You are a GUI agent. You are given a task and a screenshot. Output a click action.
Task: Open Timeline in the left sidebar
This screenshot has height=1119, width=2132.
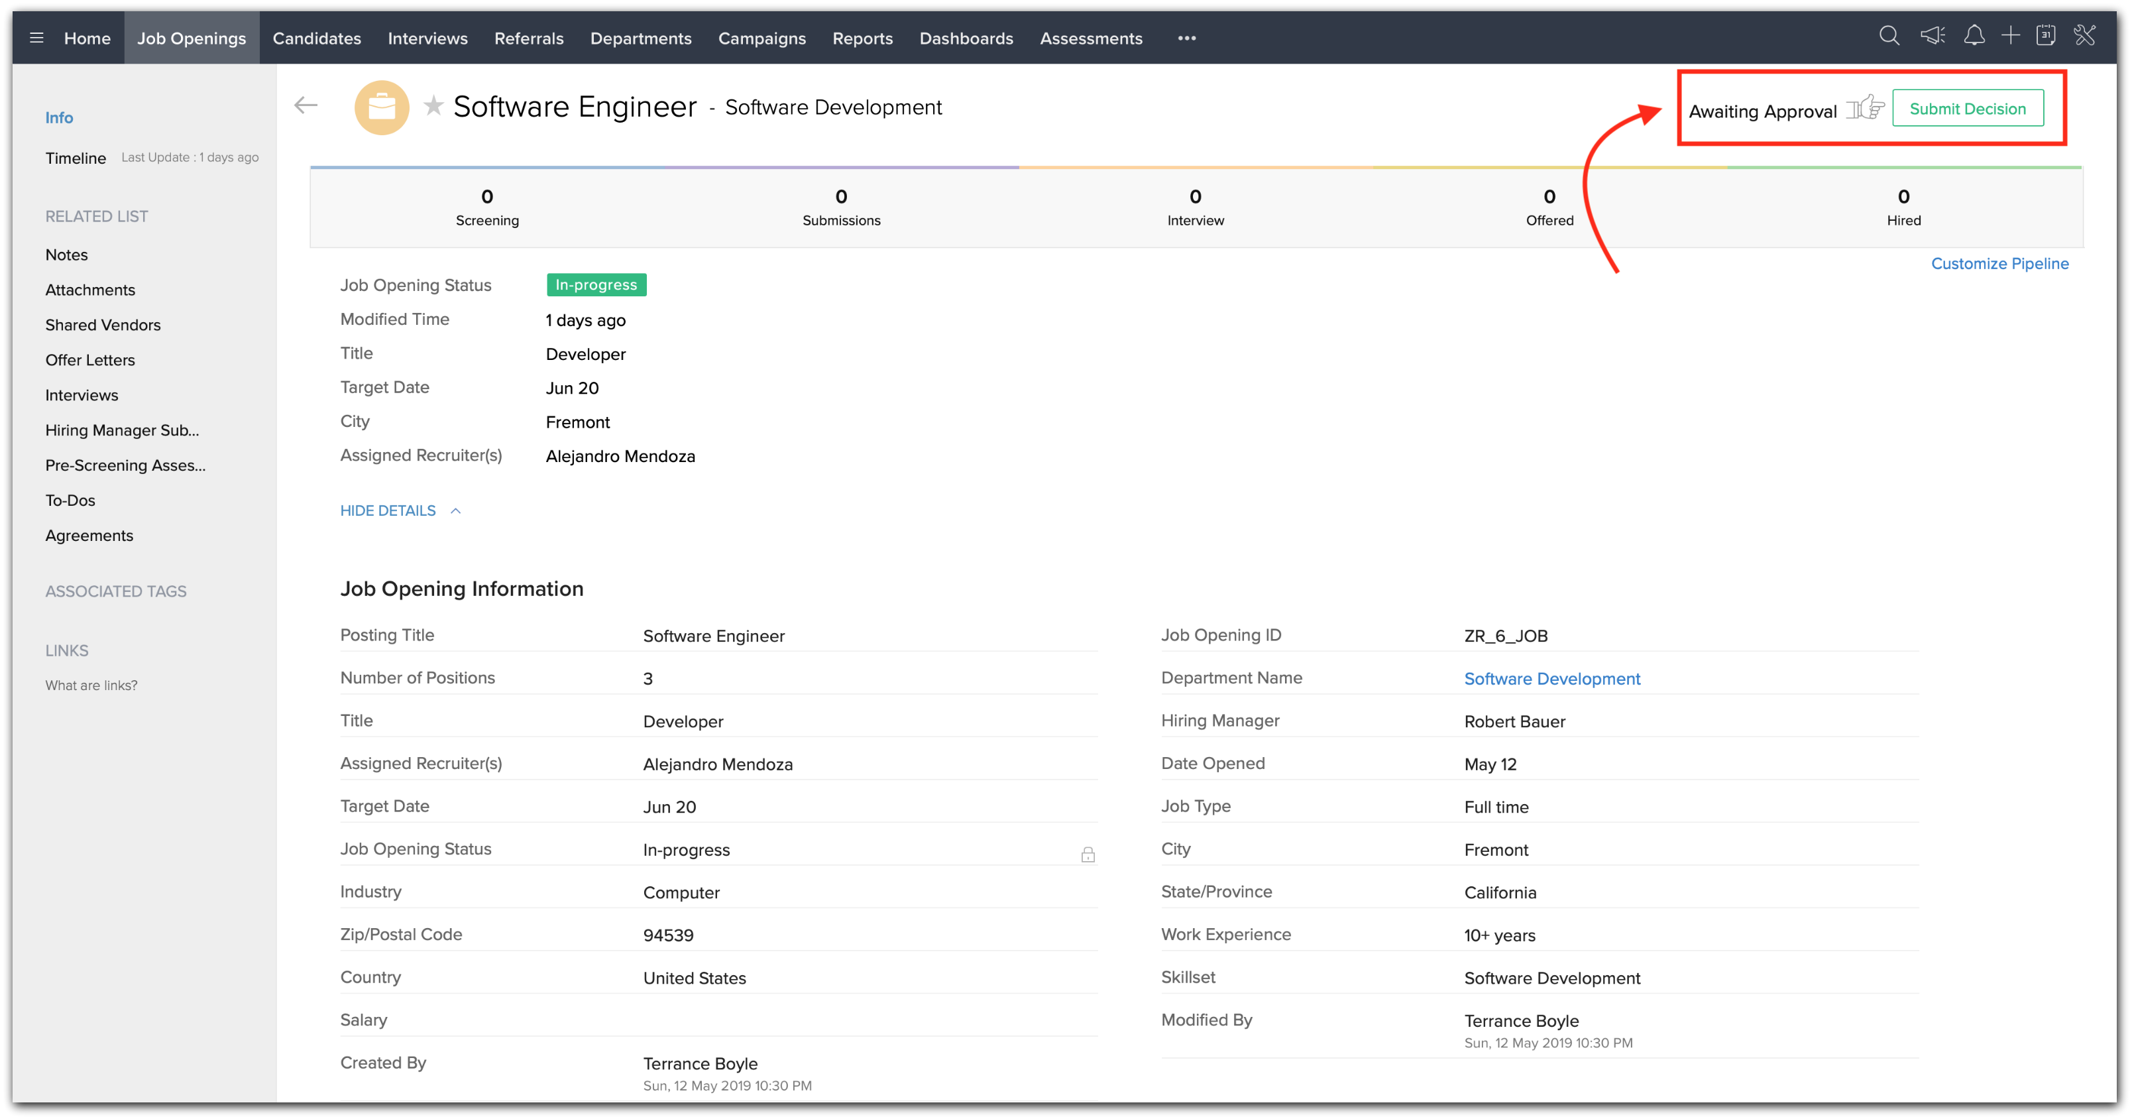[x=76, y=158]
